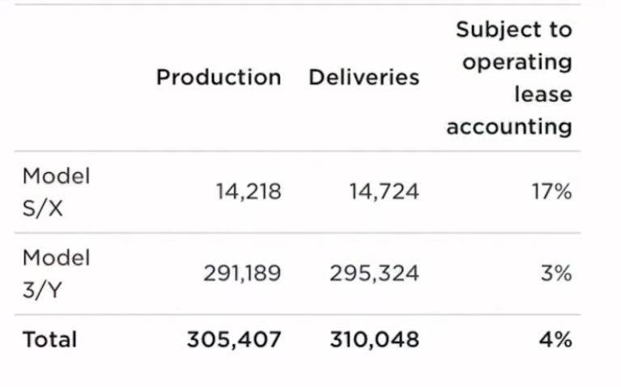Screen dimensions: 621x387
Task: Click the Production column header
Action: pos(219,77)
